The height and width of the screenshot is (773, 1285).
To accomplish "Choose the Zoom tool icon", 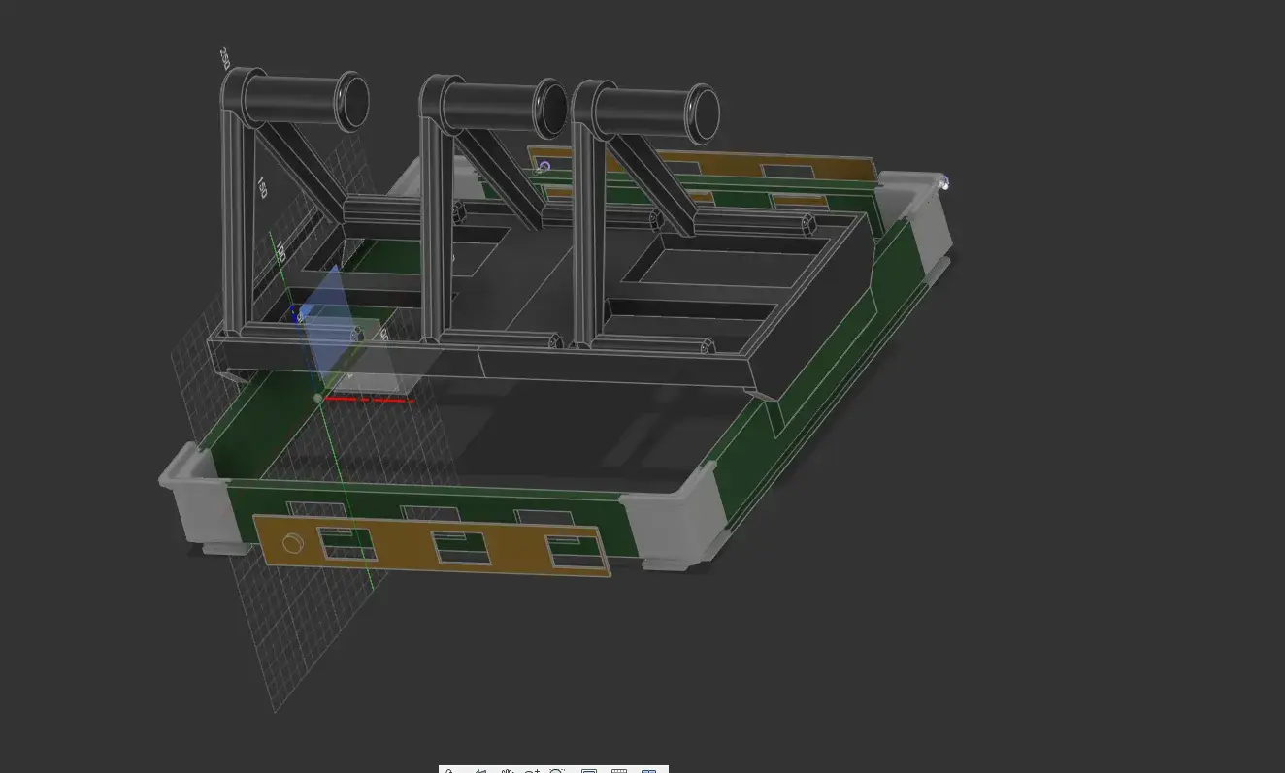I will click(531, 771).
